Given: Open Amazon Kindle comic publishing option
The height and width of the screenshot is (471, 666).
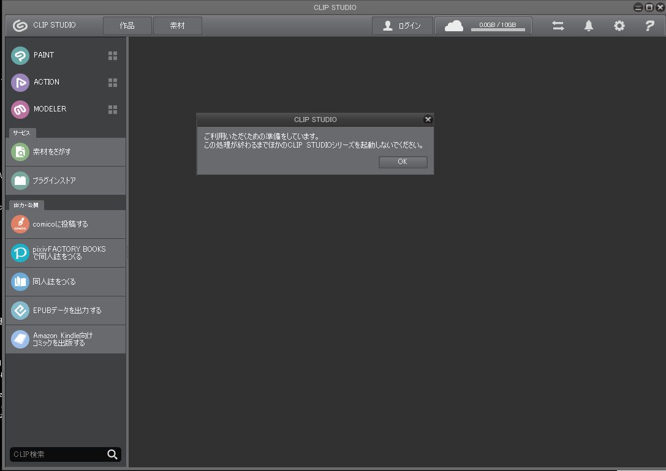Looking at the screenshot, I should click(x=66, y=339).
